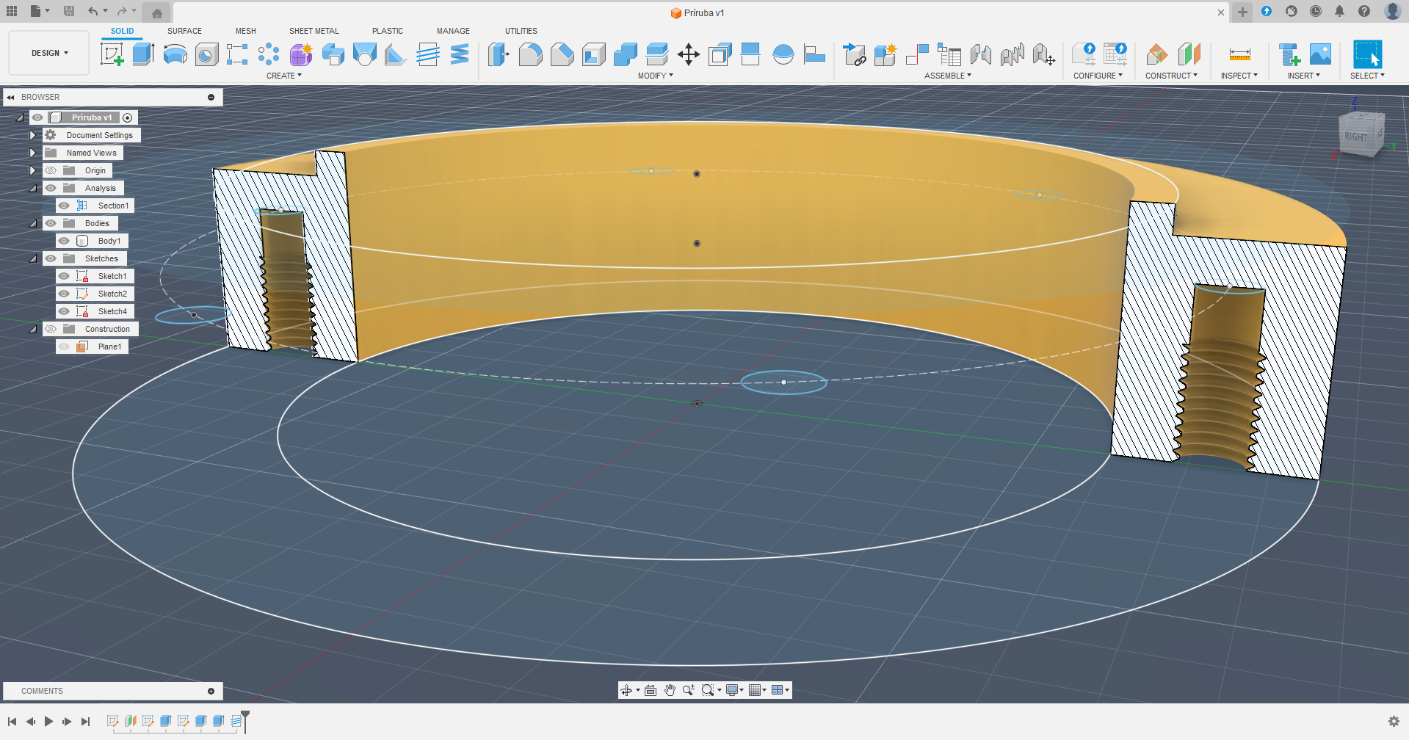Hide Body1 using its eye icon
Viewport: 1409px width, 740px height.
[65, 241]
